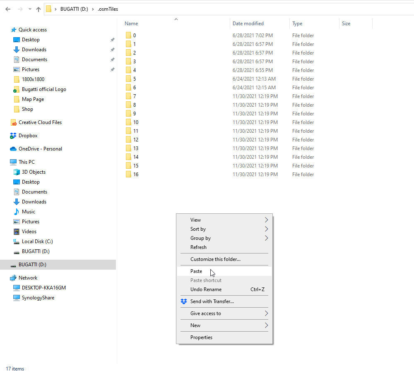Open the Music folder icon
The image size is (414, 373).
[17, 212]
